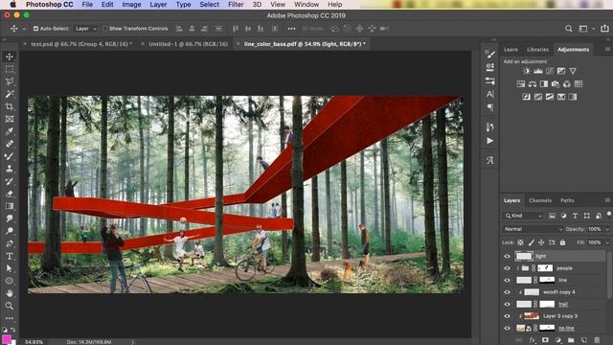Switch to the Paths tab
Image resolution: width=613 pixels, height=345 pixels.
567,200
